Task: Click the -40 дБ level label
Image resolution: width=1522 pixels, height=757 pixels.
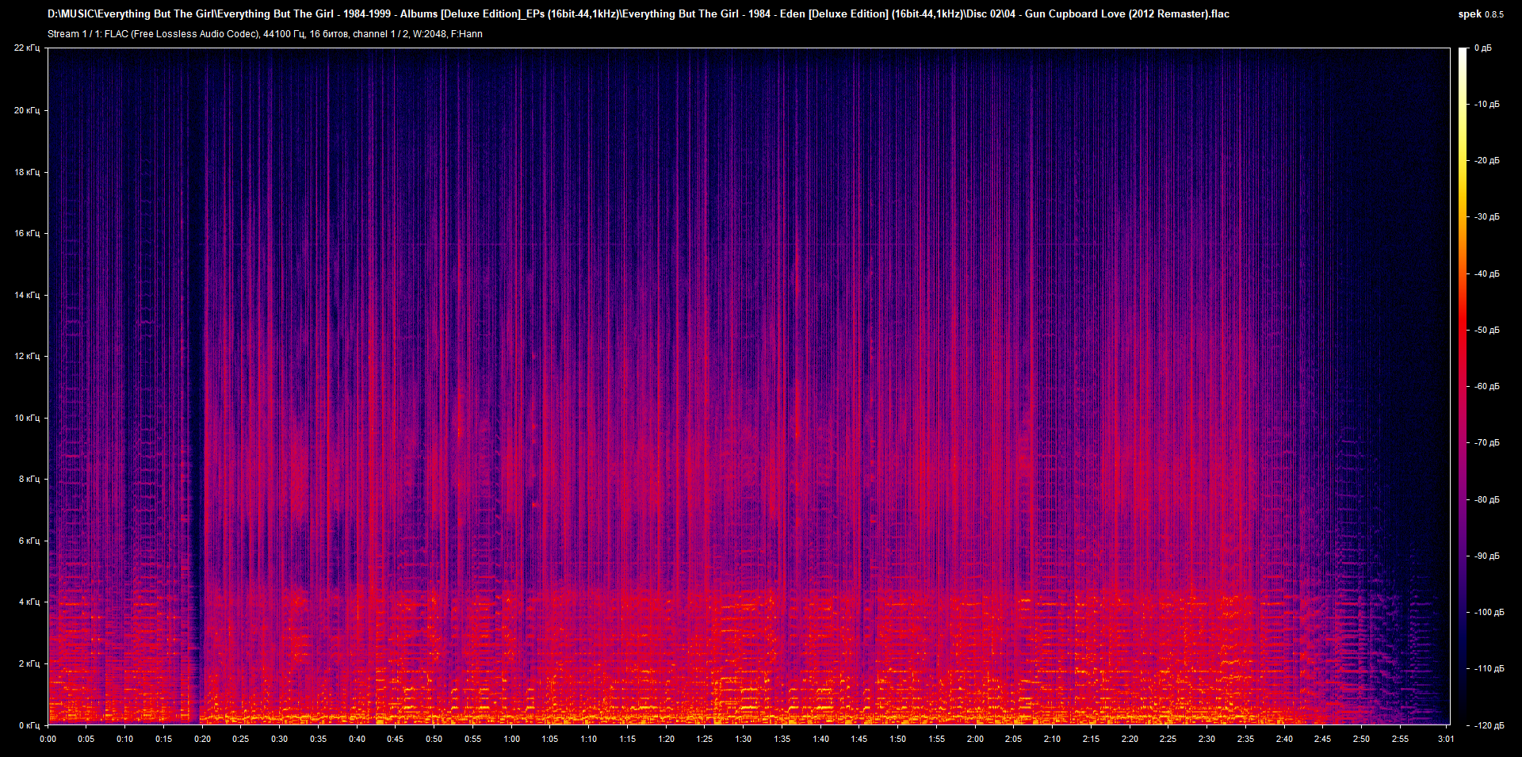Action: coord(1487,274)
